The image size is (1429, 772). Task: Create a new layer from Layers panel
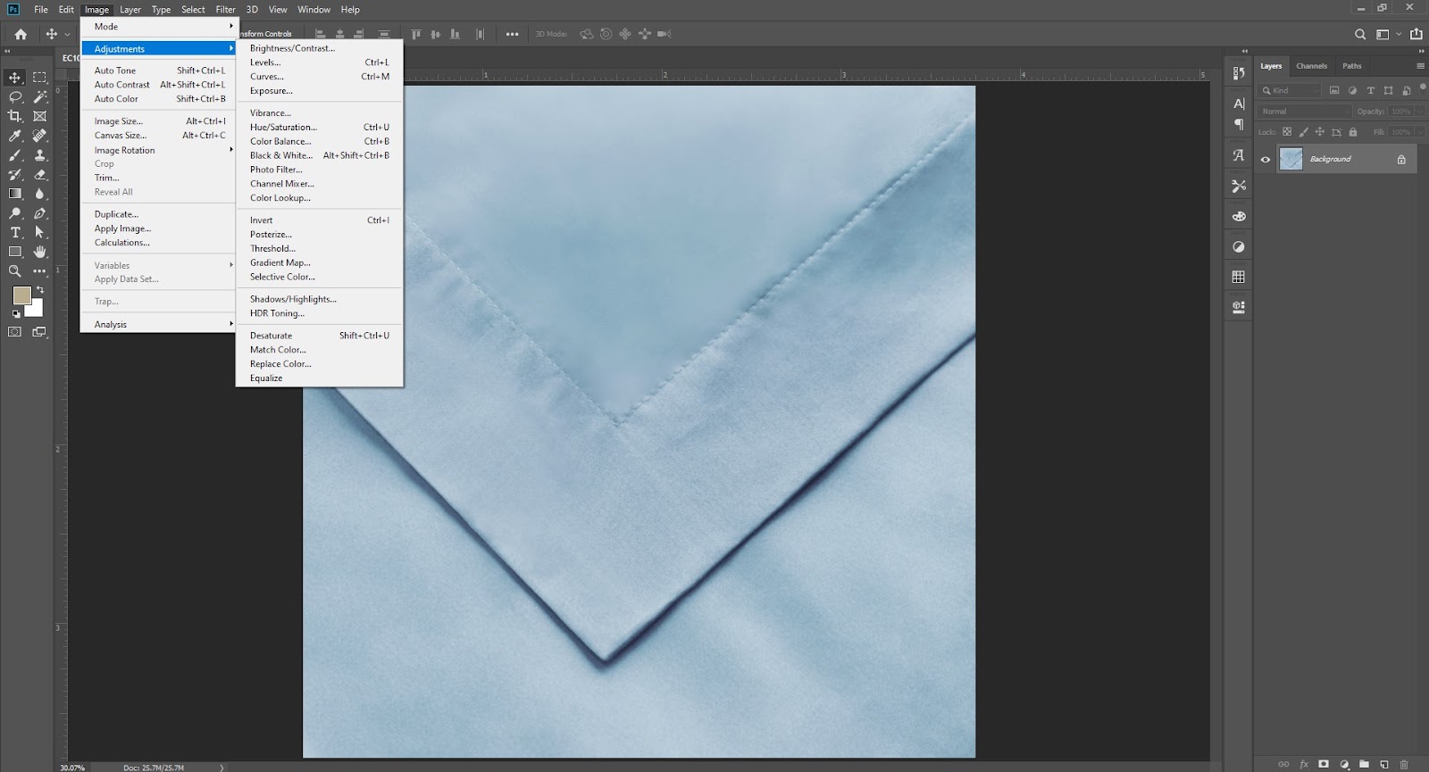1383,764
